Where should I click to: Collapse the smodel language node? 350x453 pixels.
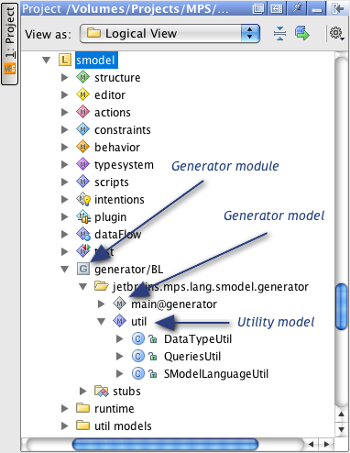click(x=47, y=60)
